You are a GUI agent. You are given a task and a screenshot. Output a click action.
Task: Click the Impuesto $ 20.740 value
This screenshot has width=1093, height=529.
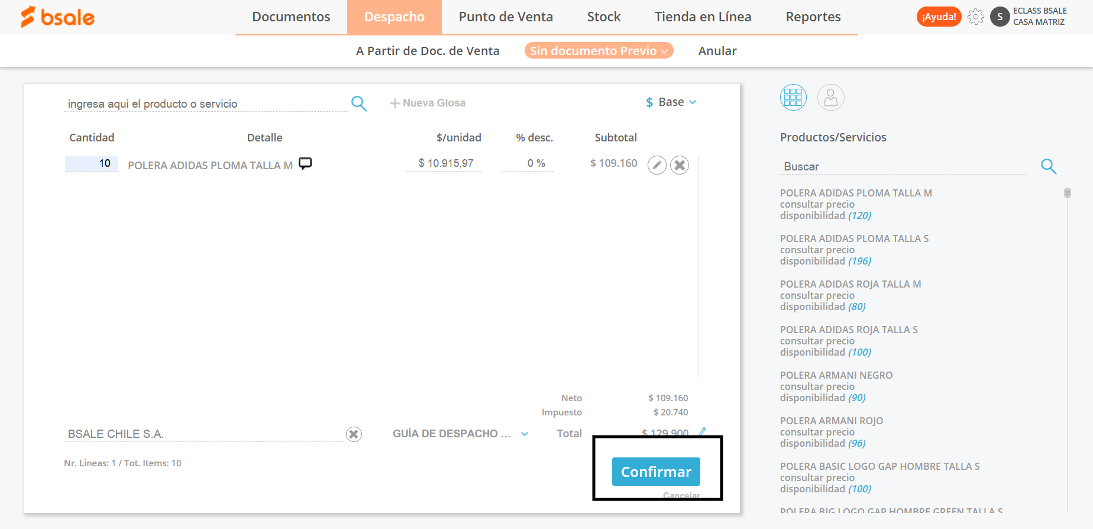point(671,412)
